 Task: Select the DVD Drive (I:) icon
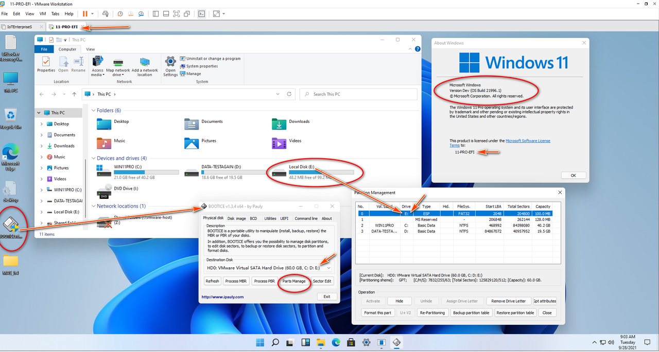tap(104, 191)
